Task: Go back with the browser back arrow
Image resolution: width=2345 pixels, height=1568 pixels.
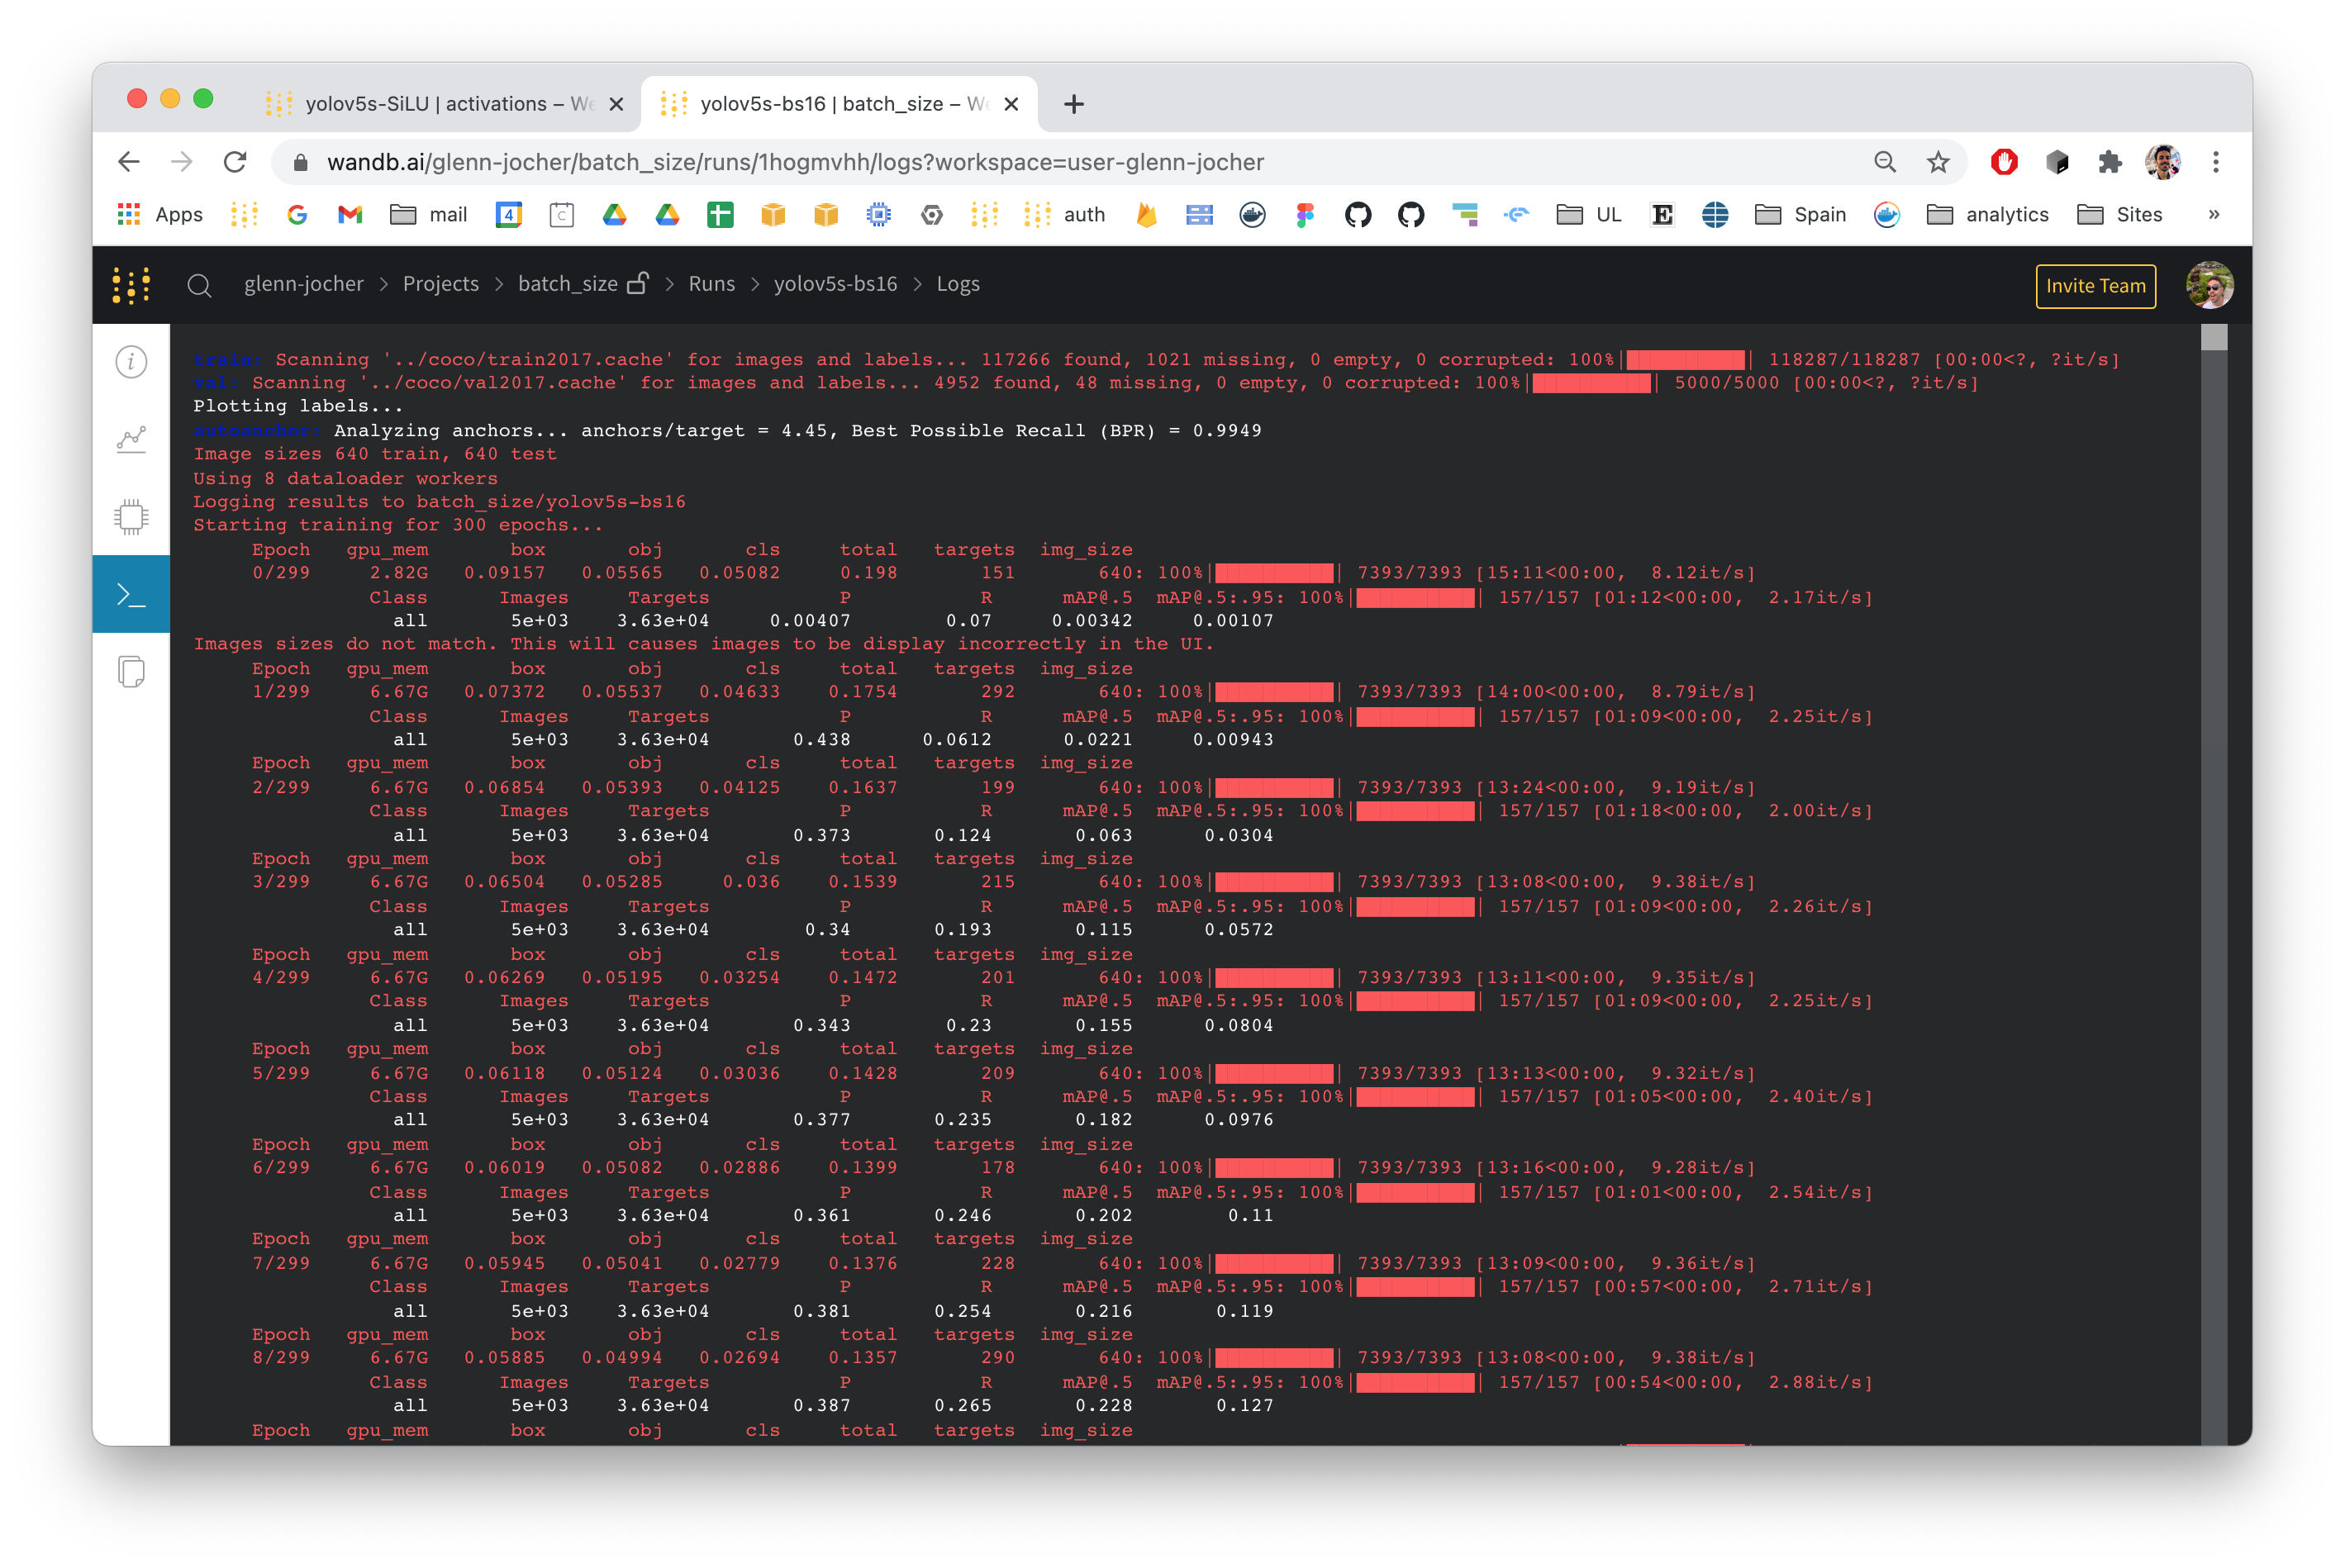Action: click(x=129, y=162)
